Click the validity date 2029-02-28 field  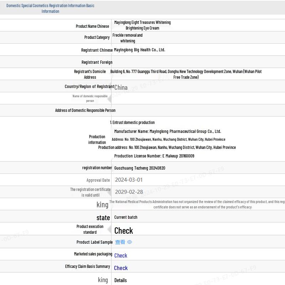pyautogui.click(x=129, y=192)
